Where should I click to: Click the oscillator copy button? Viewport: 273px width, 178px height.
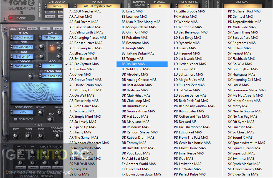point(45,29)
